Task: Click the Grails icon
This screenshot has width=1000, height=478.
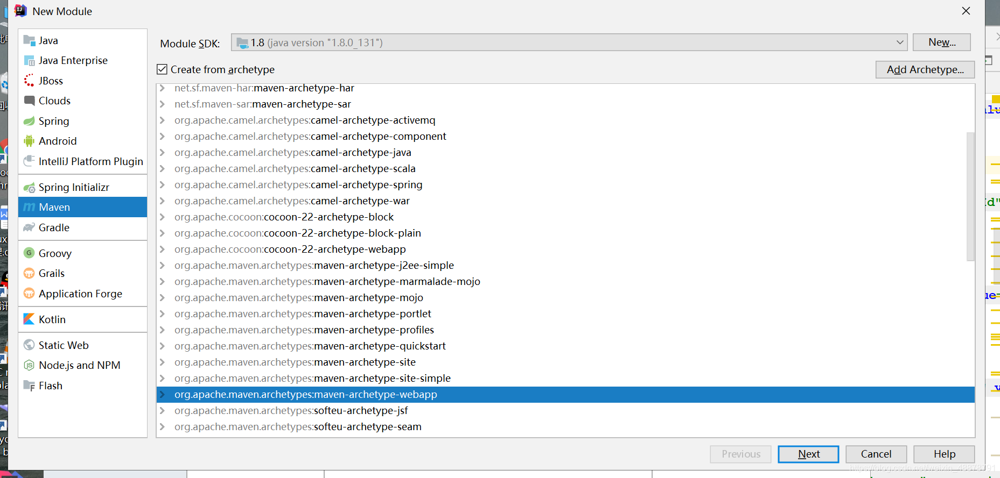Action: coord(29,274)
